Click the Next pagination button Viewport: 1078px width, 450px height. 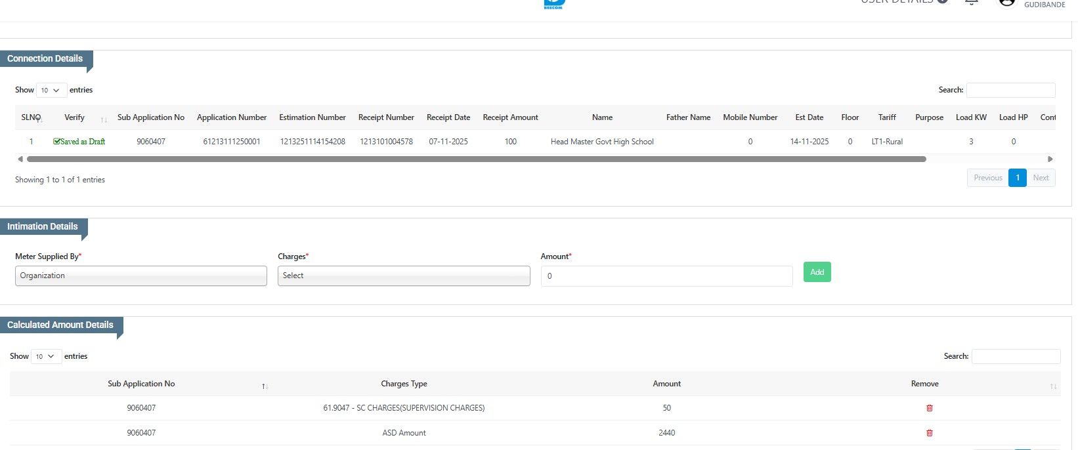tap(1041, 178)
